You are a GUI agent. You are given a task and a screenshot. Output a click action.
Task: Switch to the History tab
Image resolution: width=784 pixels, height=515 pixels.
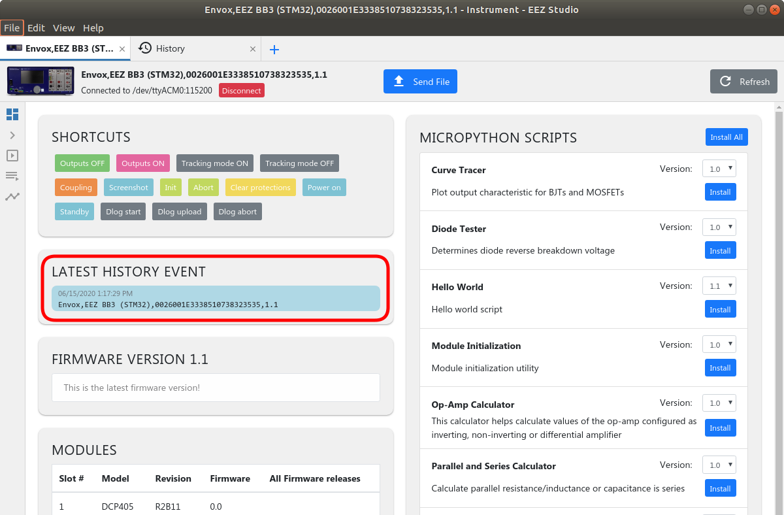196,49
